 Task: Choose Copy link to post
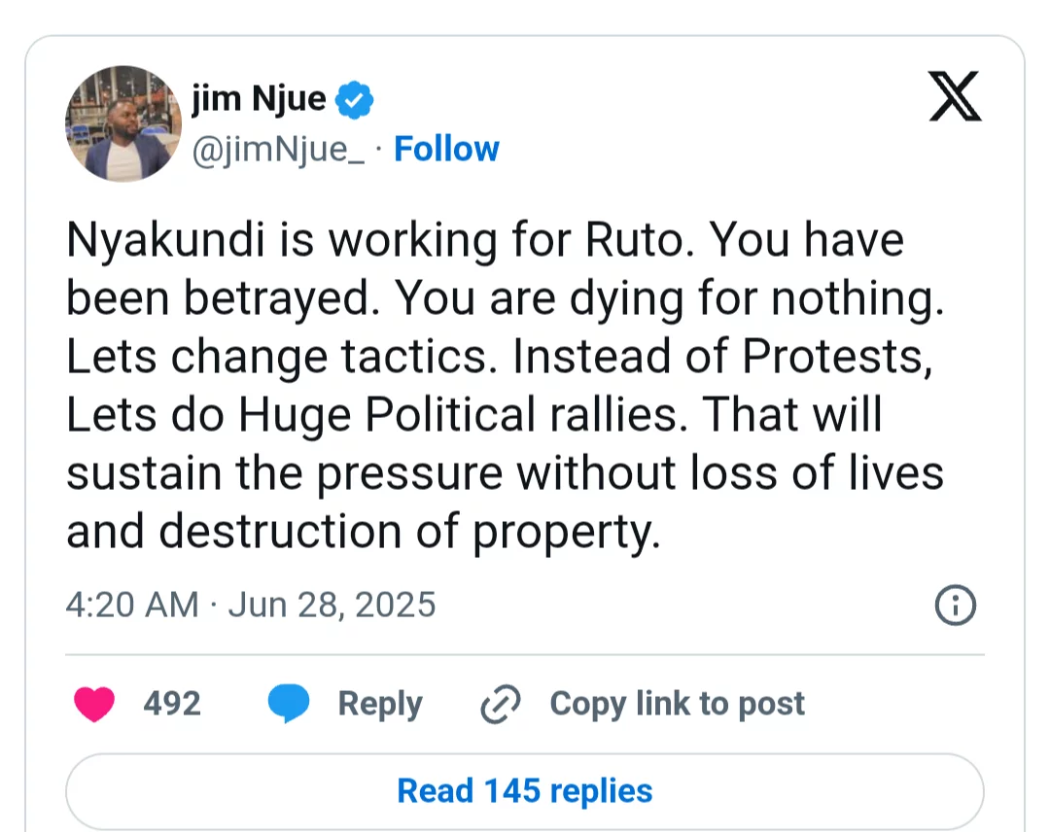point(677,704)
